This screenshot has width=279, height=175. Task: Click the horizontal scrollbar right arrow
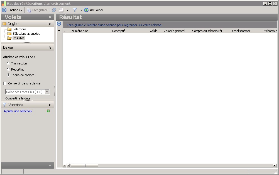(275, 166)
